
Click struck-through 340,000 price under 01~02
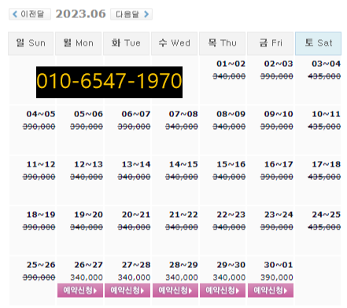point(229,76)
